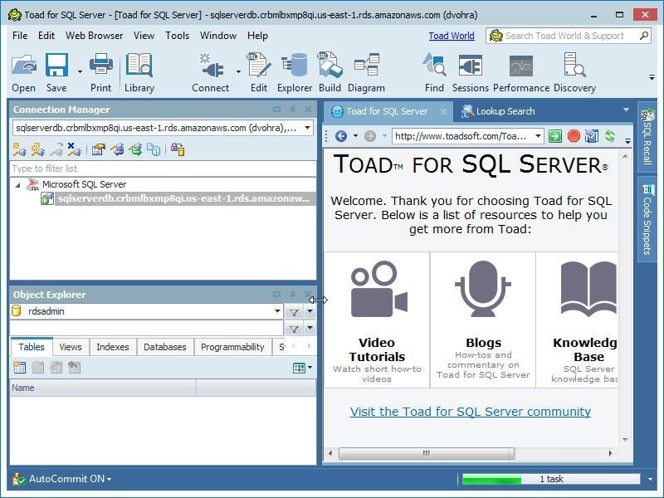664x498 pixels.
Task: Open the View menu
Action: 144,36
